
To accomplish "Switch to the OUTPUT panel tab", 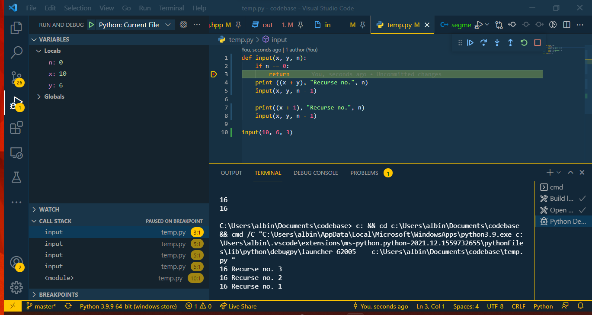I will [x=231, y=173].
